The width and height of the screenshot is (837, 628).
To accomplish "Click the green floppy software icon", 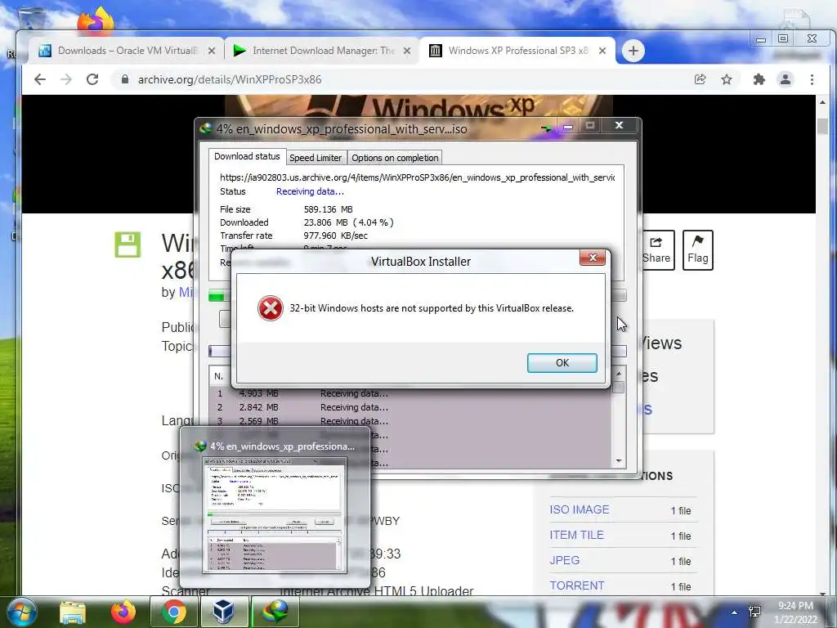I will (x=128, y=244).
